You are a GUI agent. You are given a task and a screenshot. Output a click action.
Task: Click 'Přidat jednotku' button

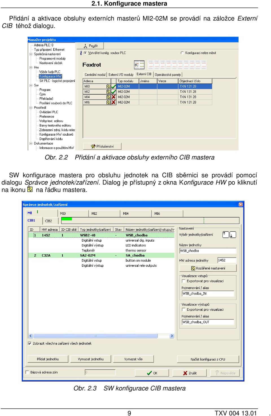pyautogui.click(x=48, y=359)
